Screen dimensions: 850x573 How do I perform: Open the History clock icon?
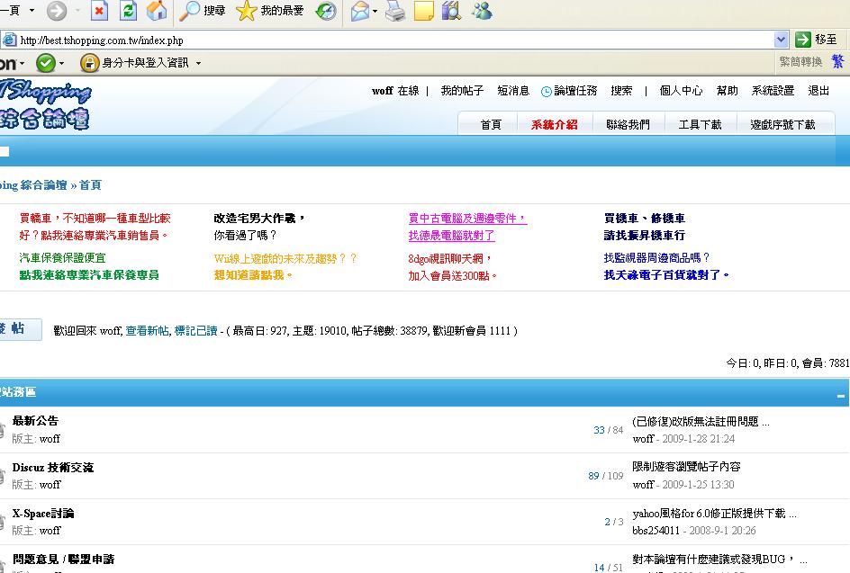(x=326, y=10)
